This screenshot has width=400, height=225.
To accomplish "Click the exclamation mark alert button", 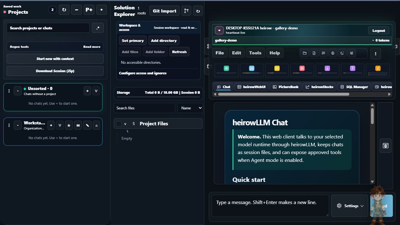I will point(376,53).
